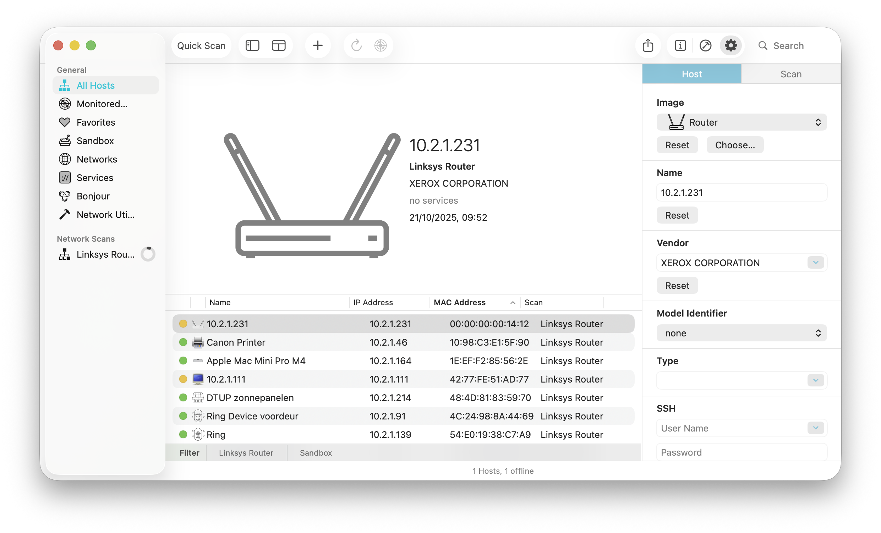Click the Quick Scan button

[201, 45]
